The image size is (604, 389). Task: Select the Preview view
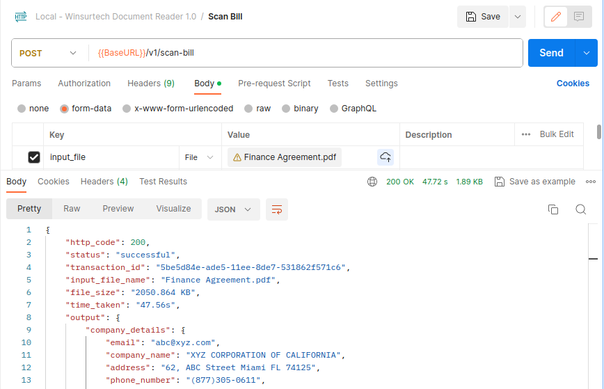118,209
